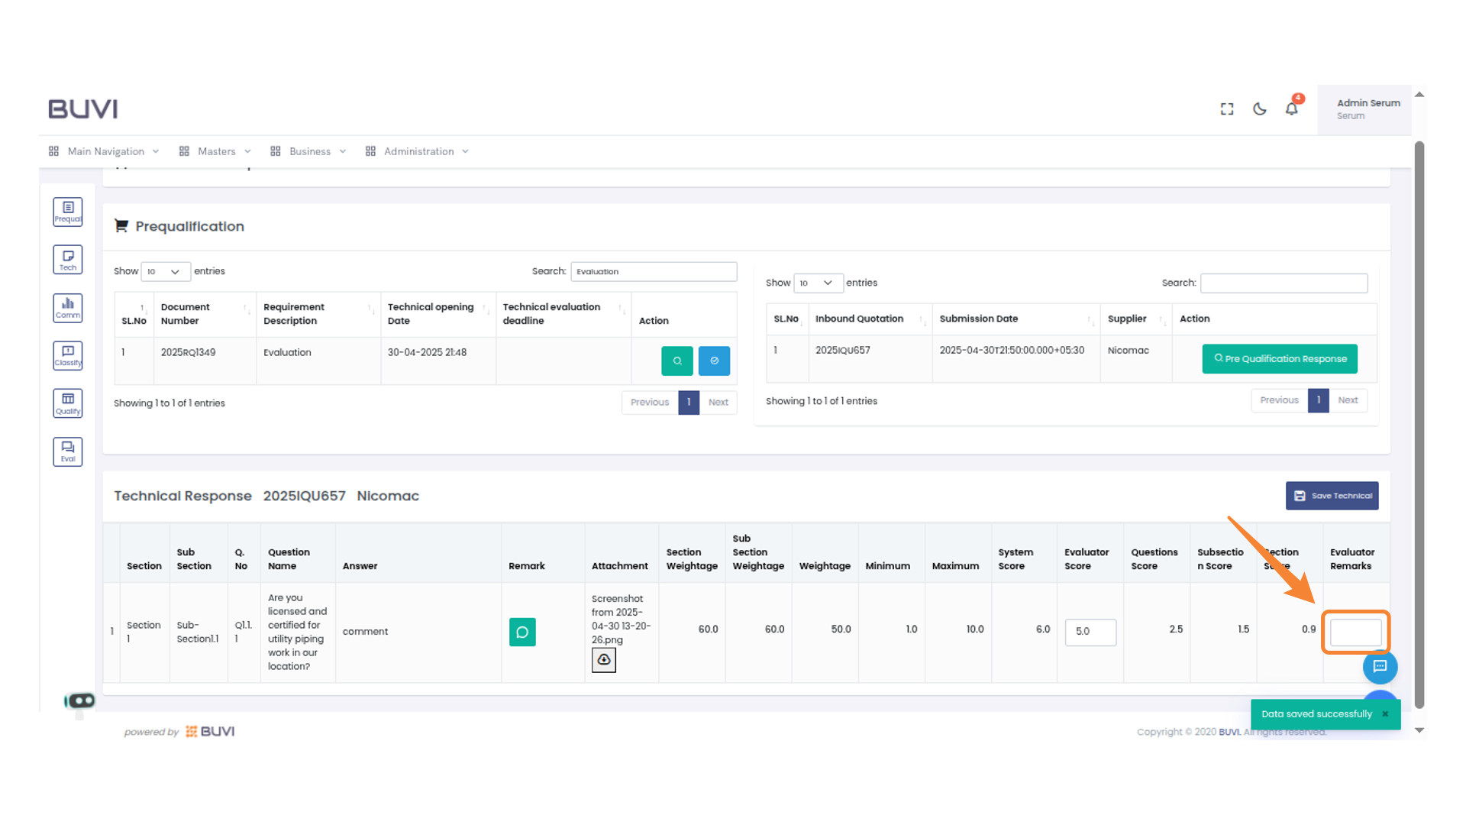This screenshot has width=1466, height=825.
Task: Expand right table entries count dropdown
Action: 818,283
